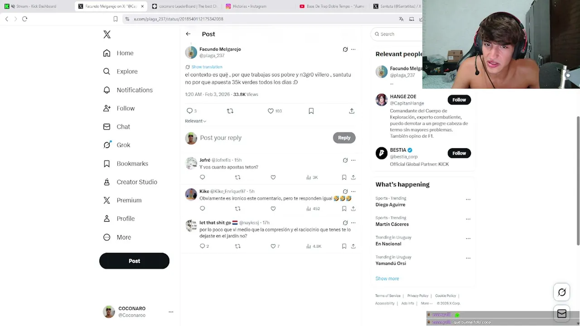The width and height of the screenshot is (580, 326).
Task: Click in the Post your reply field
Action: (265, 138)
